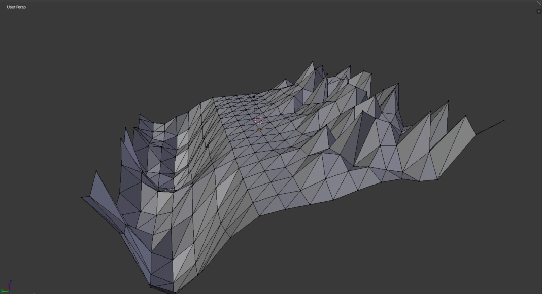Click the red-white dashed 3D cursor

coord(259,120)
